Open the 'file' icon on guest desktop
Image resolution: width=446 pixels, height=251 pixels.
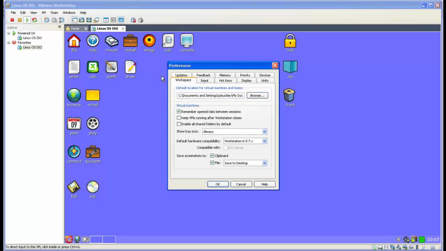pos(74,43)
